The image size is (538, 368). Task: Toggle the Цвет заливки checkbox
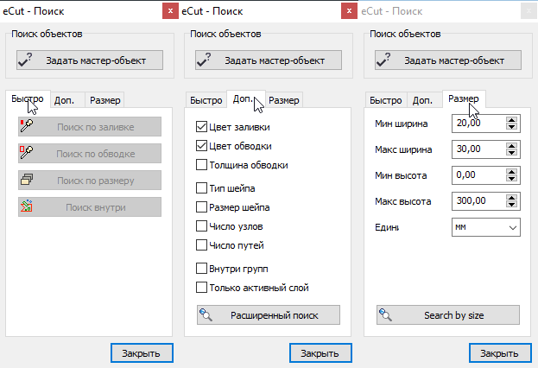(201, 127)
